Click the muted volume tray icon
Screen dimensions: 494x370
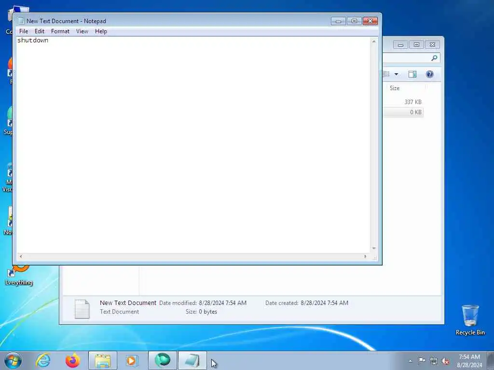(445, 361)
